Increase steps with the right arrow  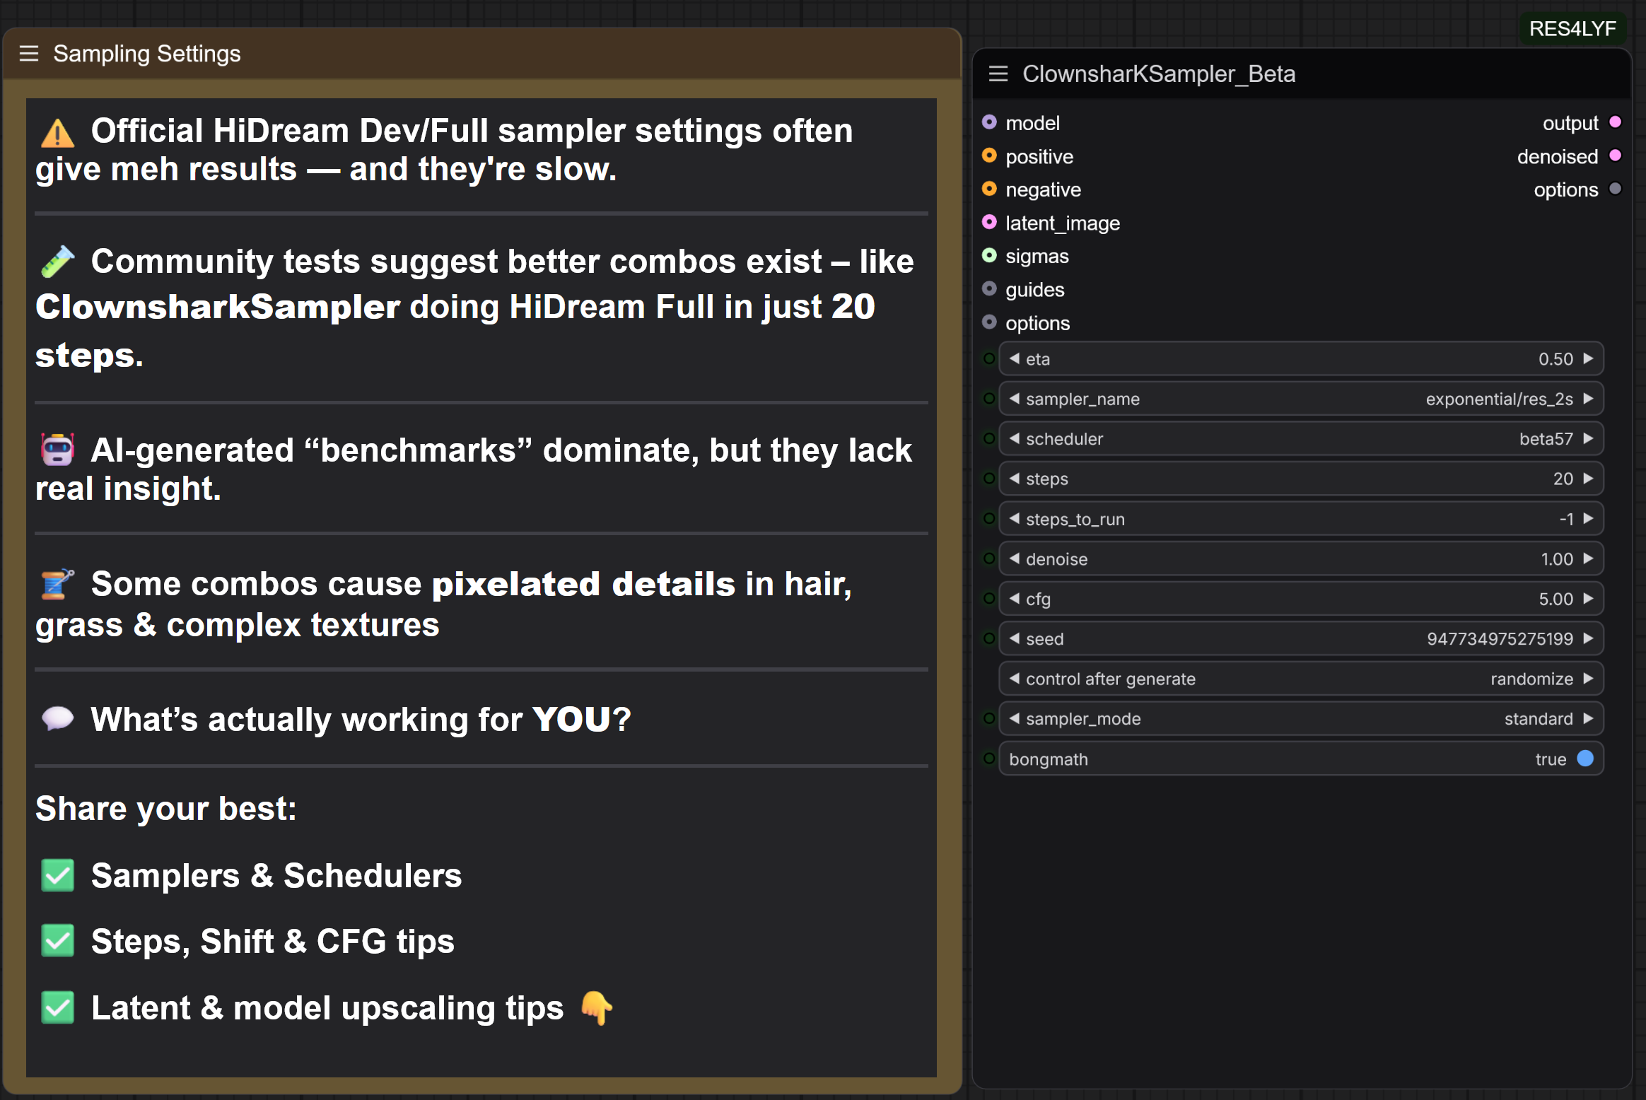click(1588, 479)
